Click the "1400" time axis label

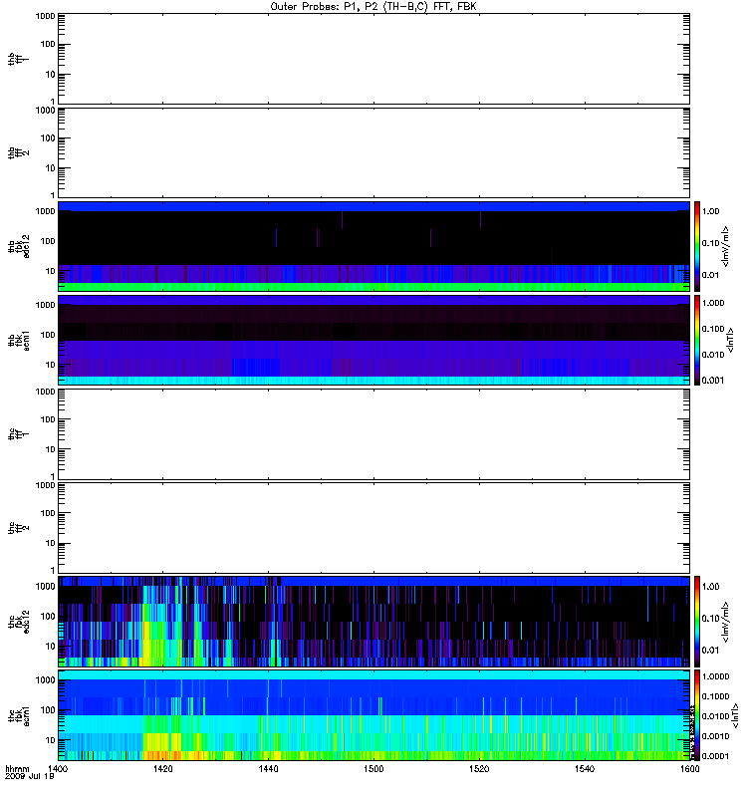coord(58,769)
